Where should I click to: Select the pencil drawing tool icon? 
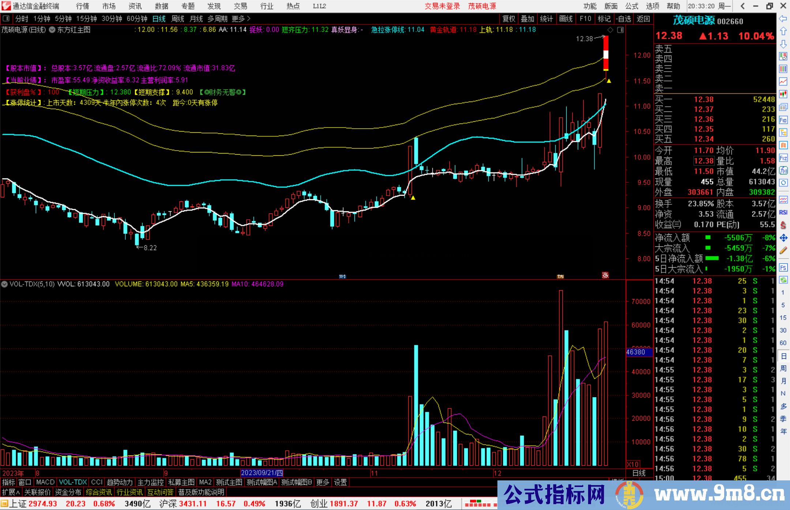[x=783, y=251]
